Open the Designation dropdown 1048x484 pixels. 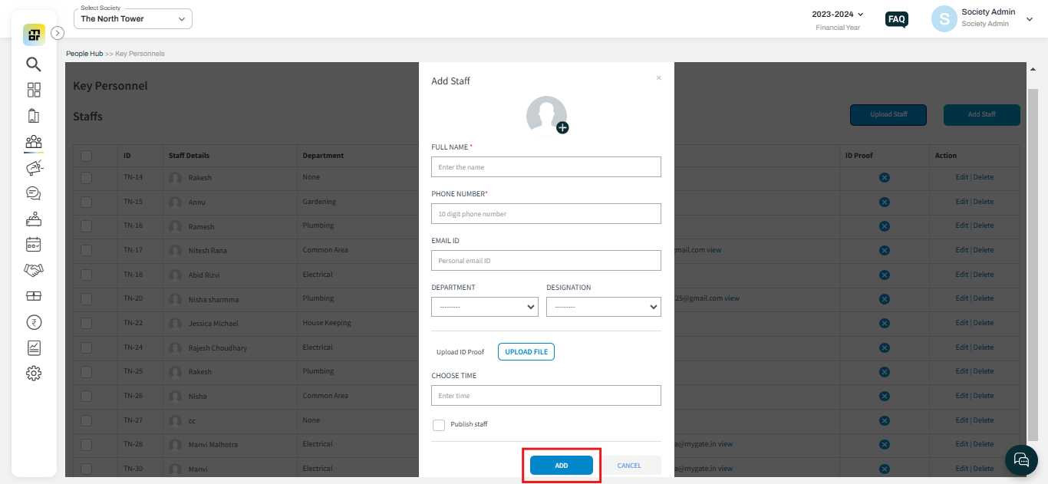(603, 306)
